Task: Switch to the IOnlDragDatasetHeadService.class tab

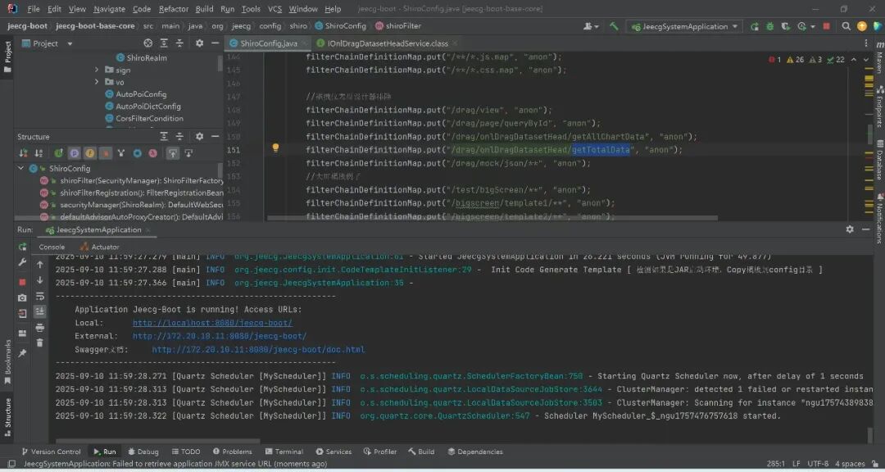Action: tap(387, 43)
